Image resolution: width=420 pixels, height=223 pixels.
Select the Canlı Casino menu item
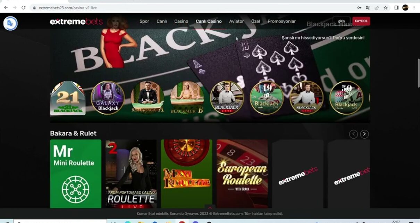pos(209,21)
